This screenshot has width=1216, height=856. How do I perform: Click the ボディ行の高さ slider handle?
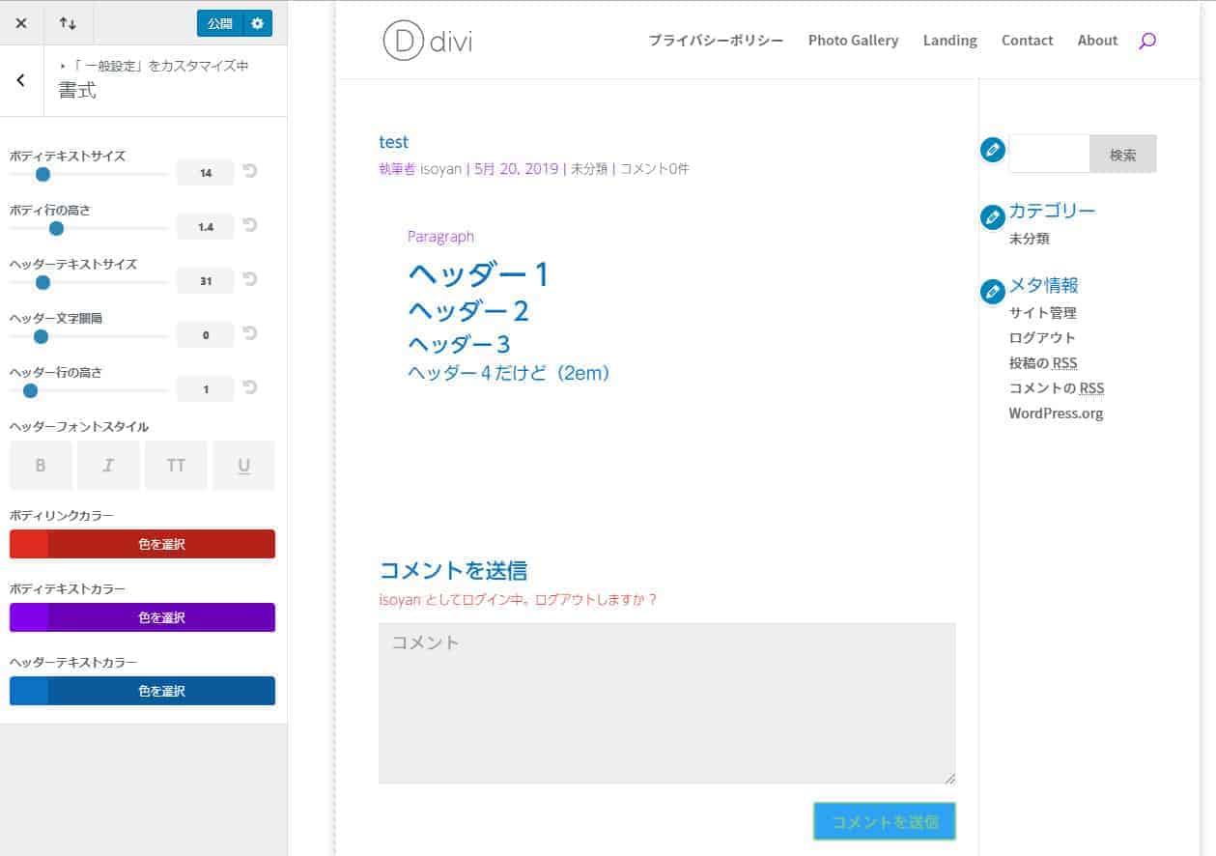click(x=56, y=229)
